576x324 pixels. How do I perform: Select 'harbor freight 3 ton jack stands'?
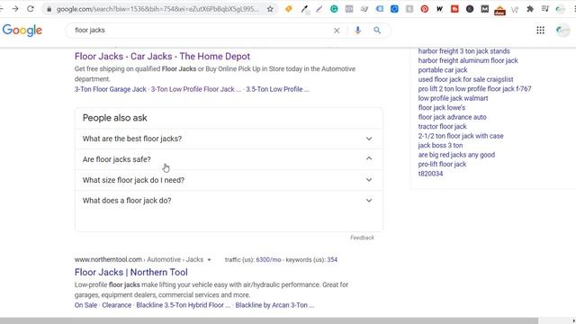tap(464, 51)
